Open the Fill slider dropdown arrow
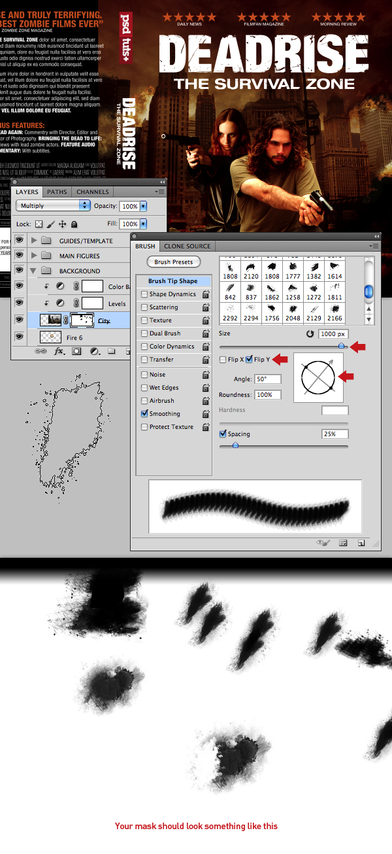392x854 pixels. click(144, 224)
